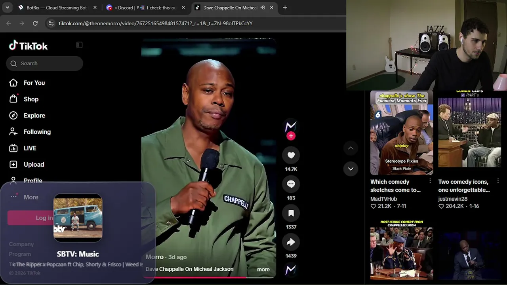This screenshot has width=507, height=285.
Task: Go to the next video with down chevron
Action: pyautogui.click(x=351, y=169)
